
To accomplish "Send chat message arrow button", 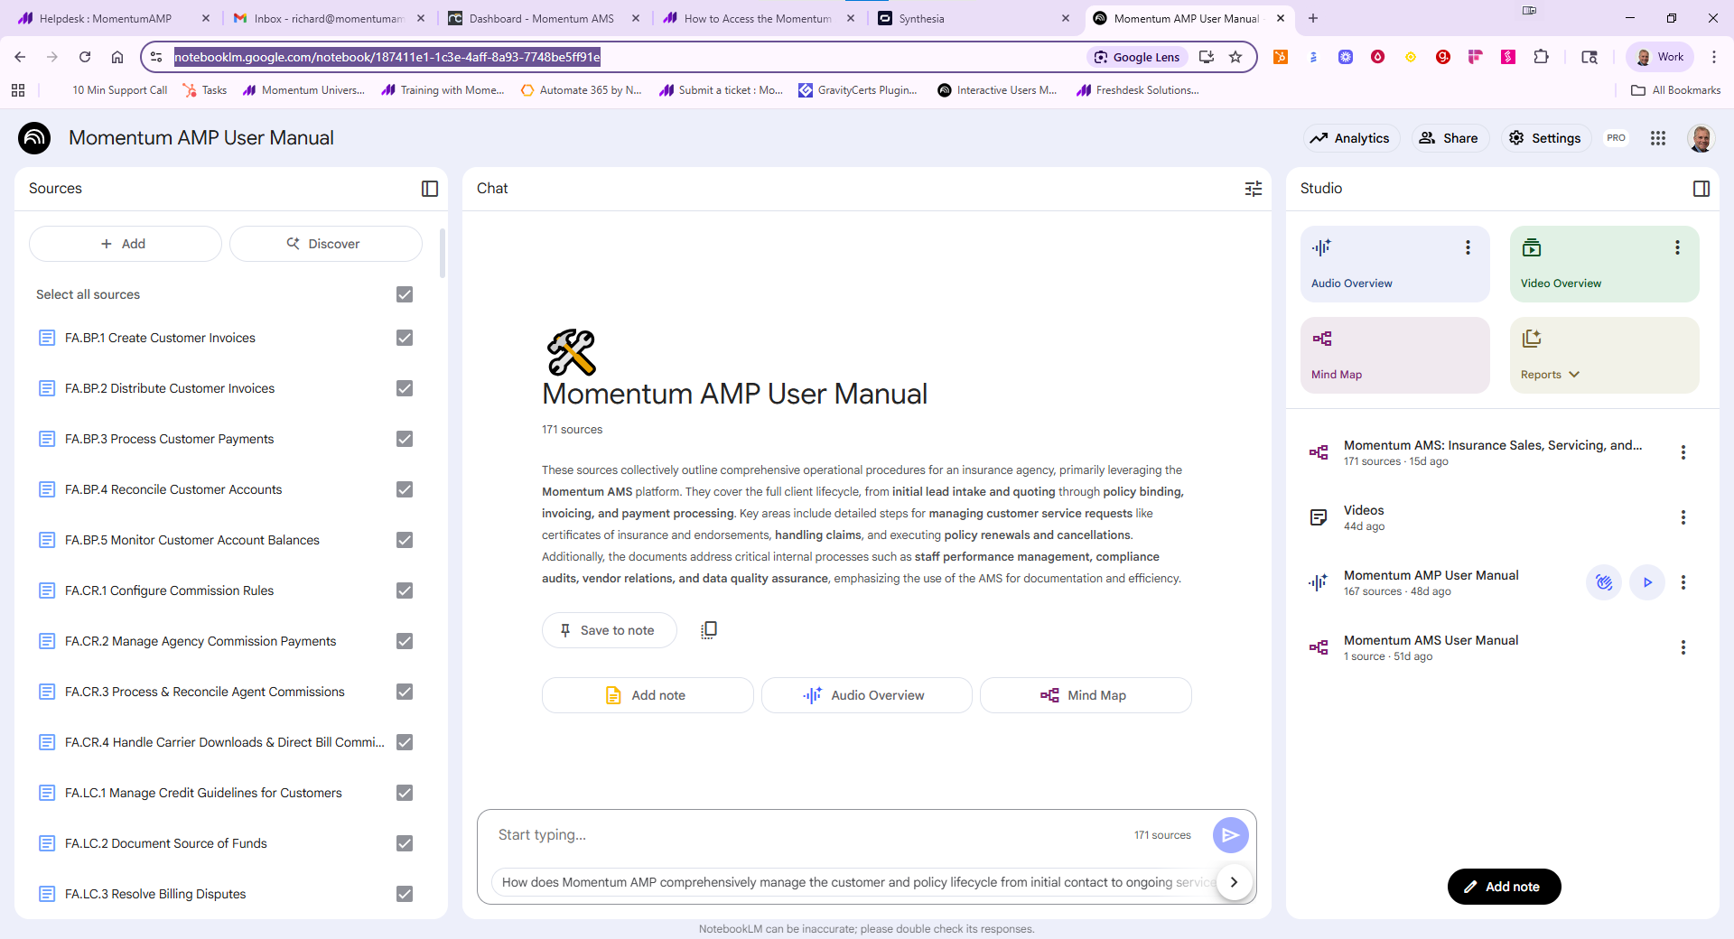I will (1230, 835).
